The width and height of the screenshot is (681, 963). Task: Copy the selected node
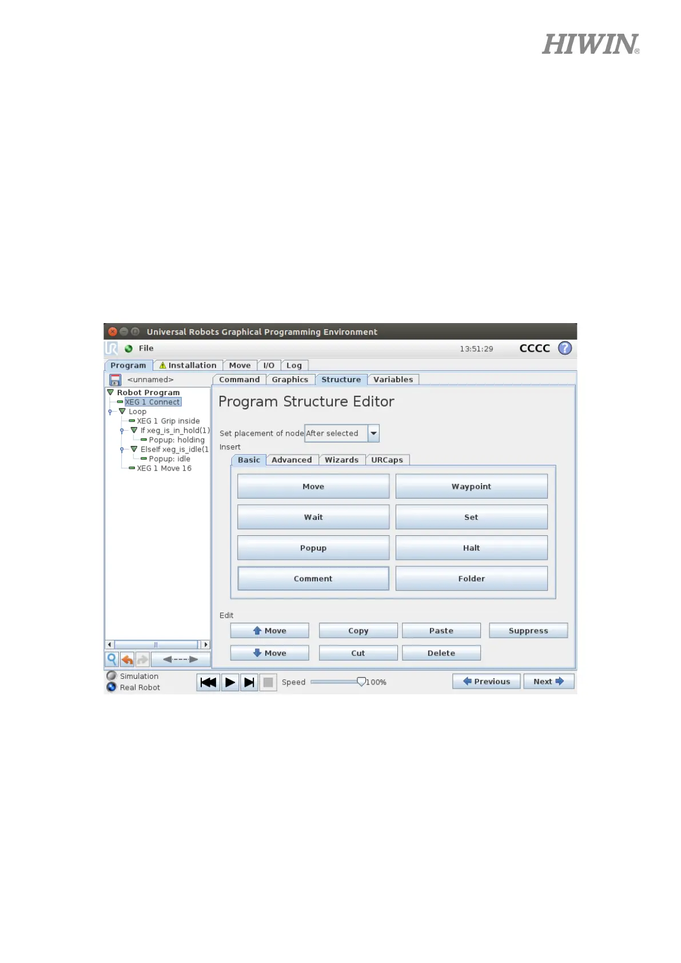click(359, 631)
